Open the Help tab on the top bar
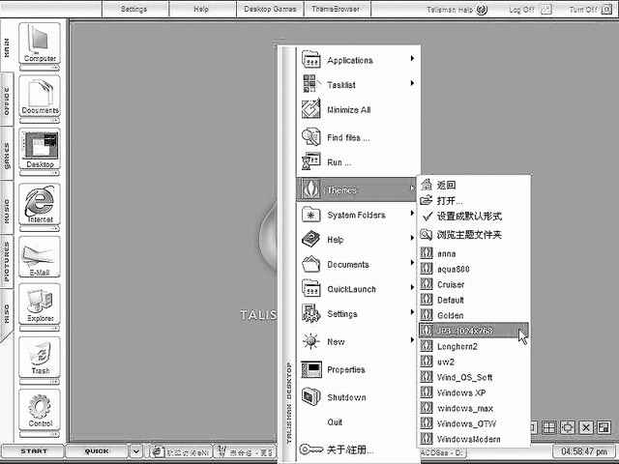 201,9
